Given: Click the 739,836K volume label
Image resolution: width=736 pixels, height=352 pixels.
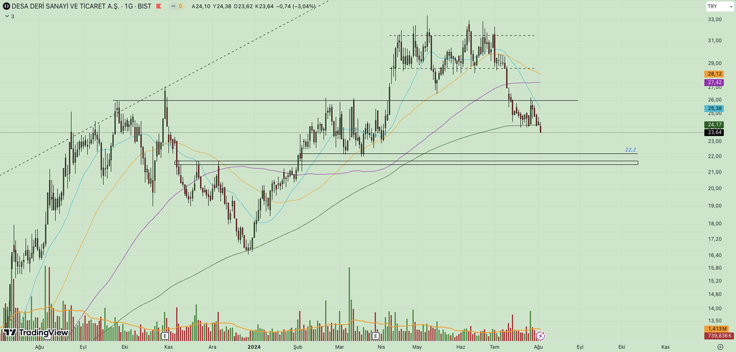Looking at the screenshot, I should click(x=718, y=336).
